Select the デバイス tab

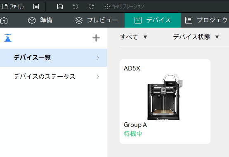coord(153,20)
